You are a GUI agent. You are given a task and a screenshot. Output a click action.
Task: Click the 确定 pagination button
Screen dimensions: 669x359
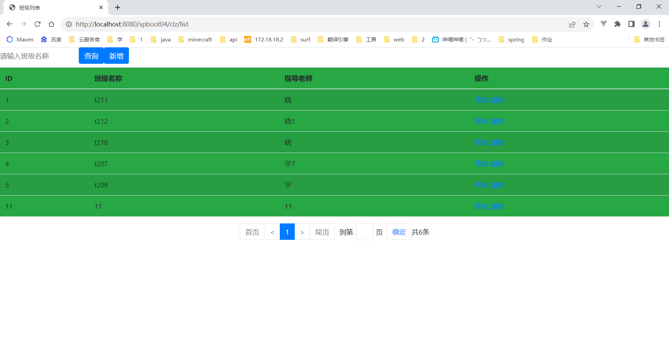tap(399, 232)
